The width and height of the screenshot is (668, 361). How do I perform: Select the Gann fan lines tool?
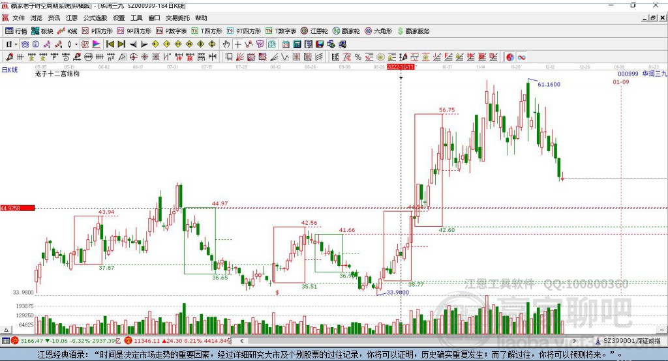pos(240,57)
